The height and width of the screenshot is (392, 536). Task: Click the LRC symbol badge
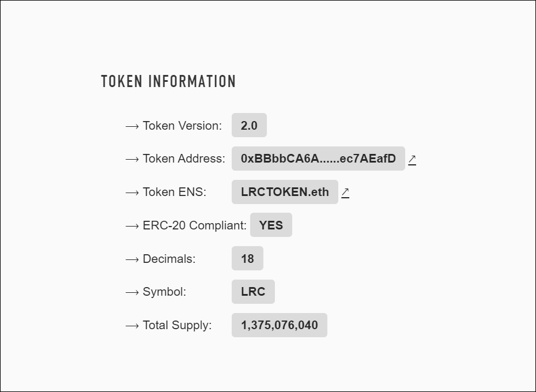253,292
